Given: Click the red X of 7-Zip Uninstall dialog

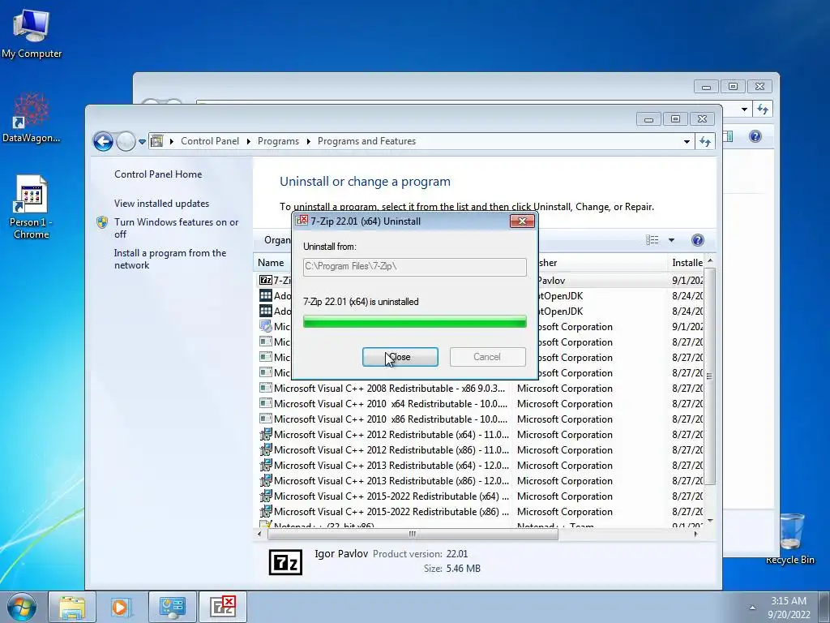Looking at the screenshot, I should click(522, 221).
